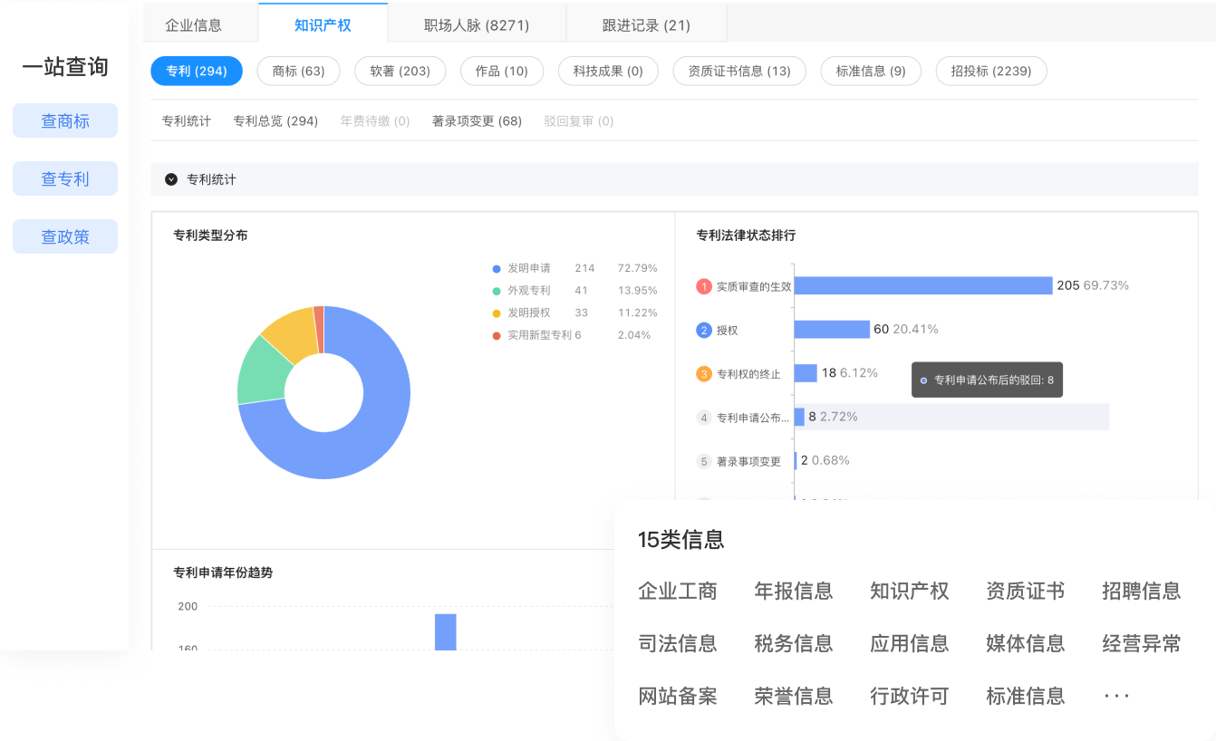Click the 年费待缴 (0) sub-tab
The height and width of the screenshot is (741, 1216).
375,120
